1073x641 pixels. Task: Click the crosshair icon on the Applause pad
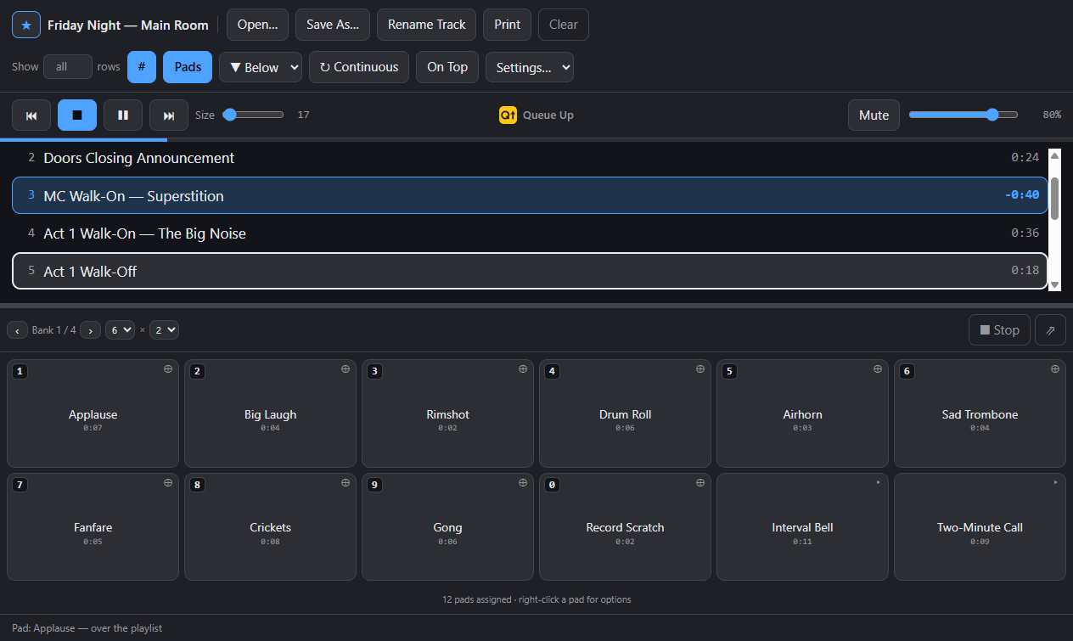click(168, 369)
